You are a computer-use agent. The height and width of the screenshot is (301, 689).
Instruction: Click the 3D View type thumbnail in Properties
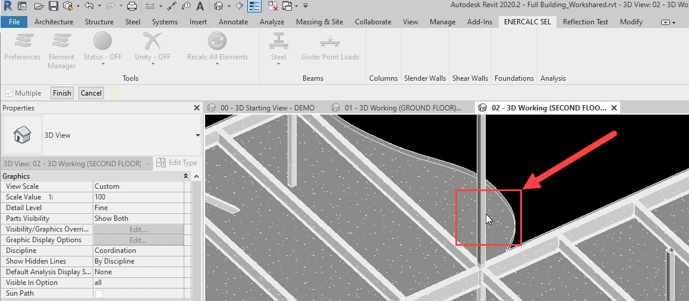click(23, 135)
